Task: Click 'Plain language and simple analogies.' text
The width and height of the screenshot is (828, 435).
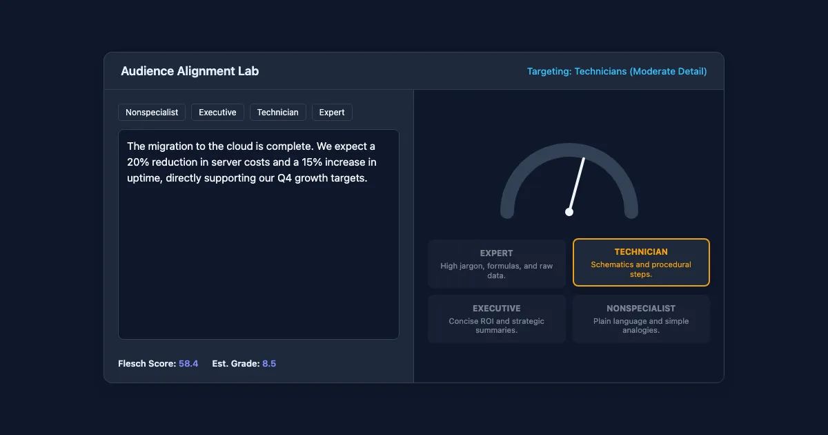Action: (x=641, y=326)
